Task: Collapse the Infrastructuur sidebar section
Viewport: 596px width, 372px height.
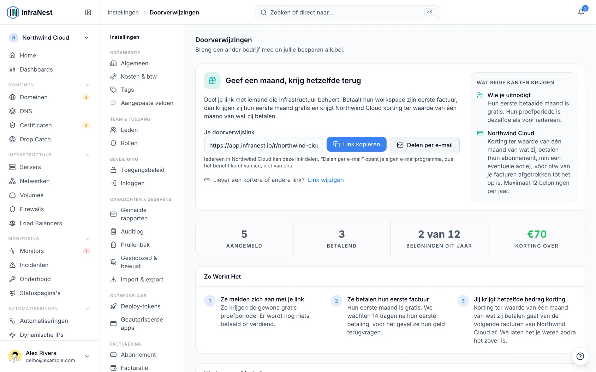Action: click(88, 155)
